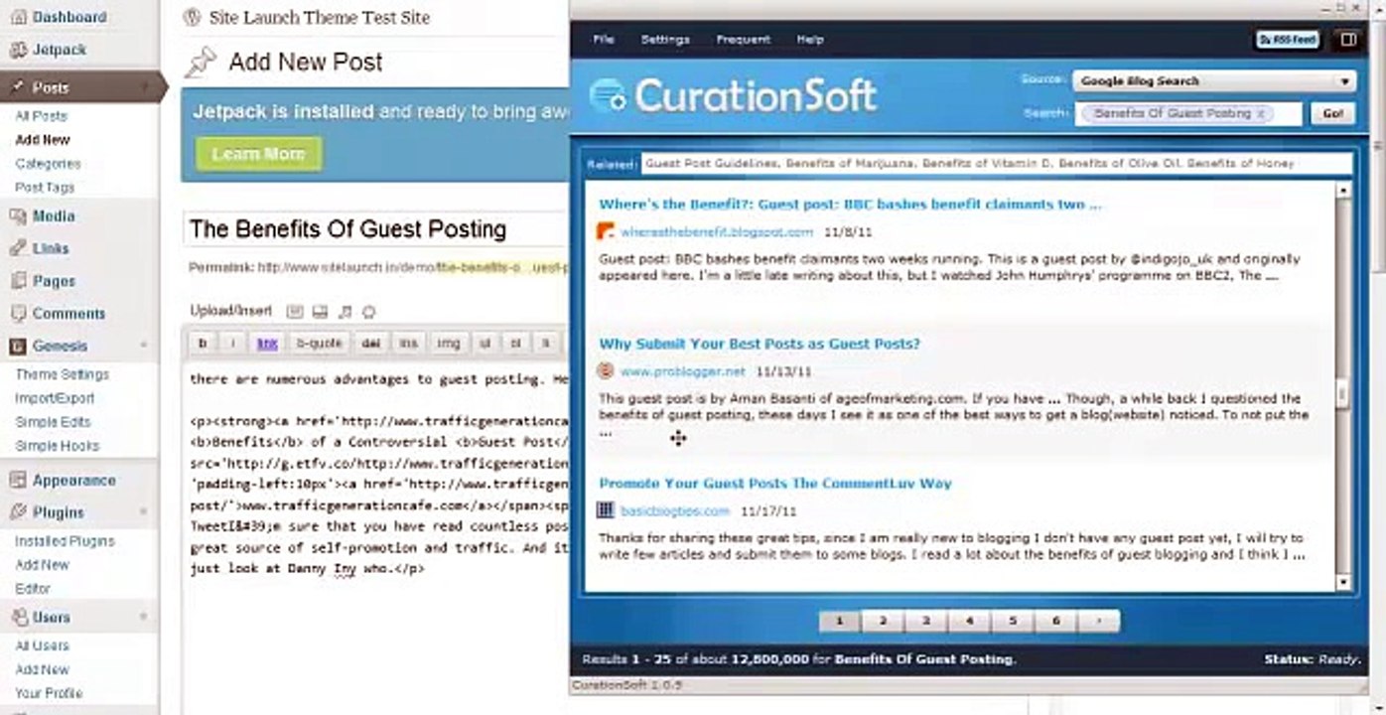Click the WordPress logo beside the site title
1386x715 pixels.
click(193, 18)
